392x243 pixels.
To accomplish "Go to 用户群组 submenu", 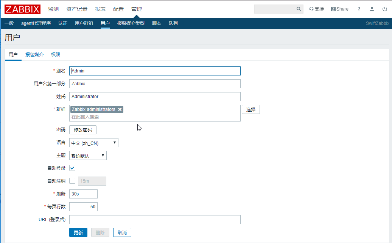I will (84, 23).
